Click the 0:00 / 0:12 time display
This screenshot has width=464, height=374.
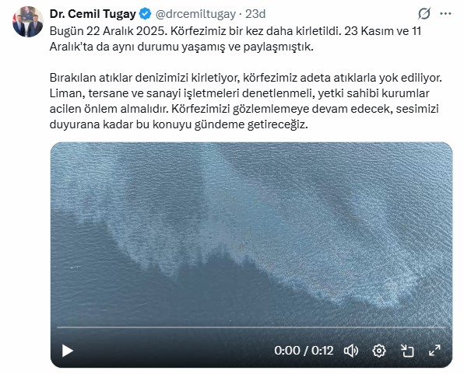point(304,351)
